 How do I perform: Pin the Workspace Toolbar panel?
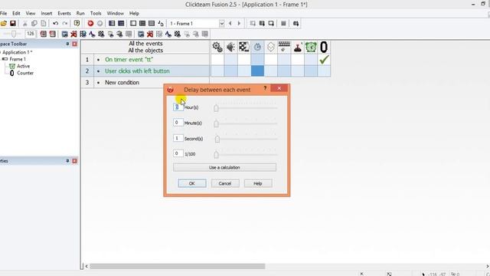click(67, 44)
